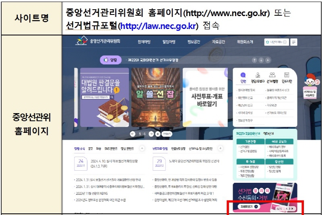Viewport: 322px width, 215px height.
Task: Click 자세히보기 on the 선거법 알리미 banner
Action: [x=249, y=207]
